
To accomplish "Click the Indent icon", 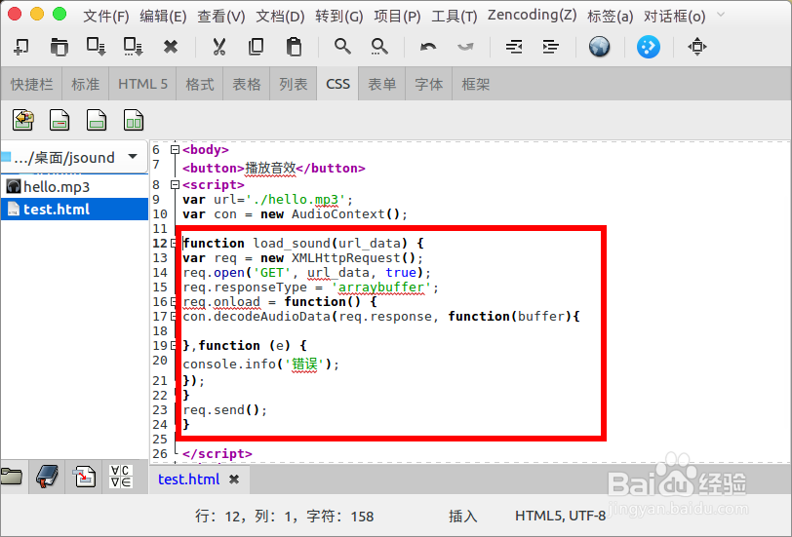I will pos(550,47).
